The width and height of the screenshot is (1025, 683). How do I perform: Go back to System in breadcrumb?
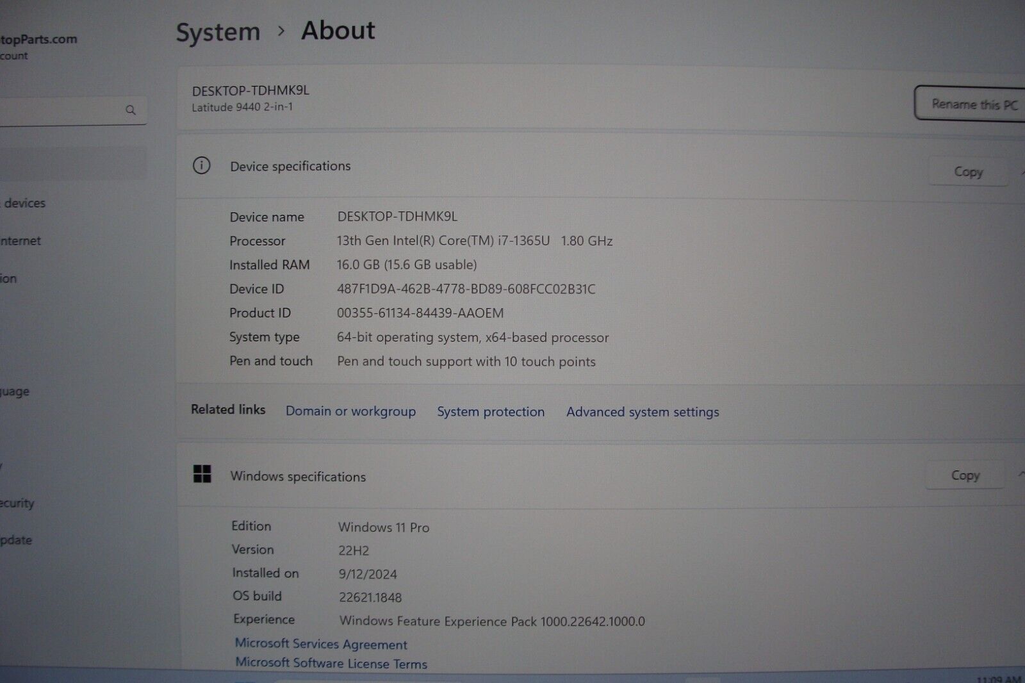tap(218, 32)
